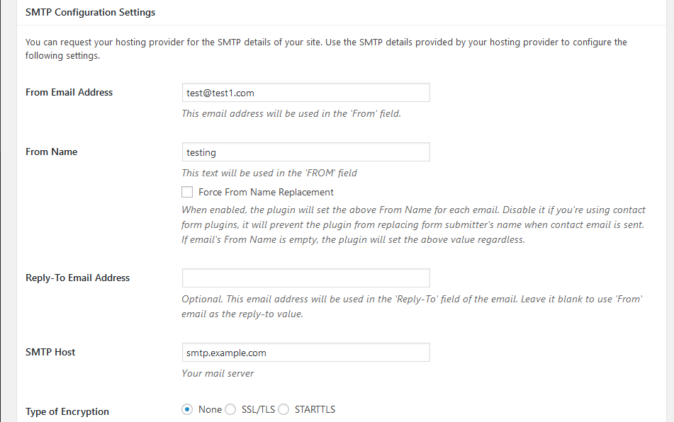The width and height of the screenshot is (674, 422).
Task: Click the Reply-To Email Address row label
Action: point(78,278)
